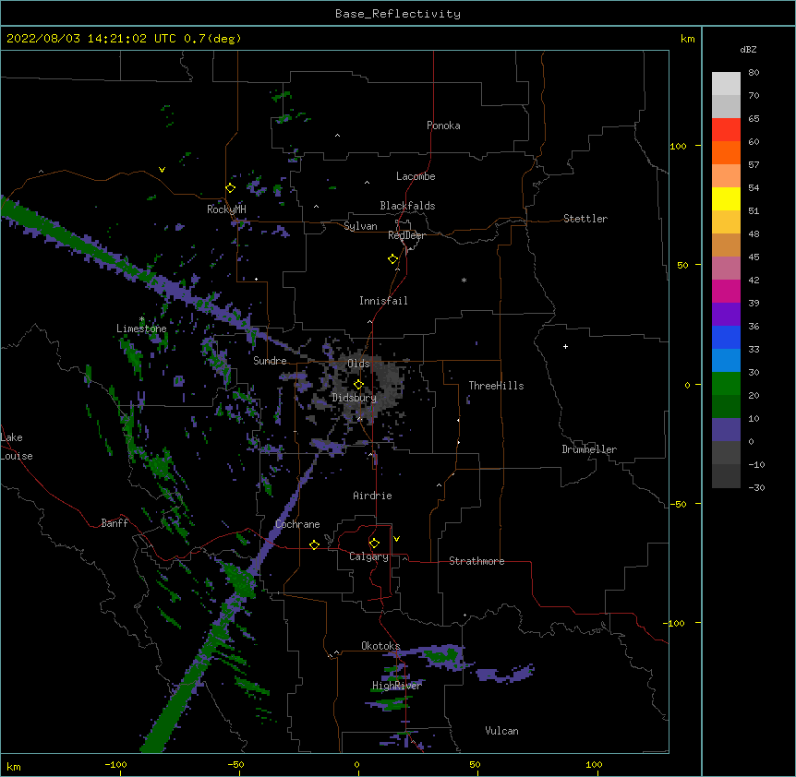This screenshot has width=796, height=777.
Task: Click the Base_Reflectivity title
Action: tap(398, 14)
